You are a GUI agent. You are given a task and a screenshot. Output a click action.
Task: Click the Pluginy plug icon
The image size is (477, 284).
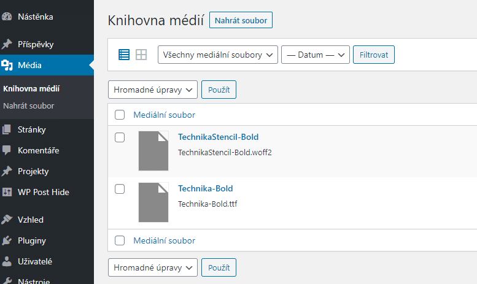(7, 240)
